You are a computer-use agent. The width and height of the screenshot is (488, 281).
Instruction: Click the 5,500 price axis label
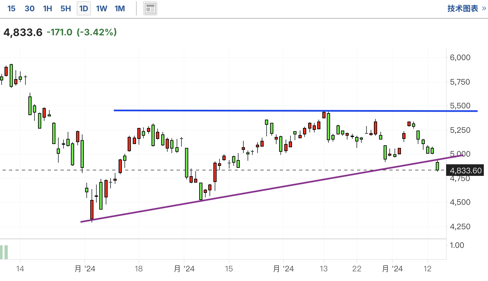click(x=460, y=106)
